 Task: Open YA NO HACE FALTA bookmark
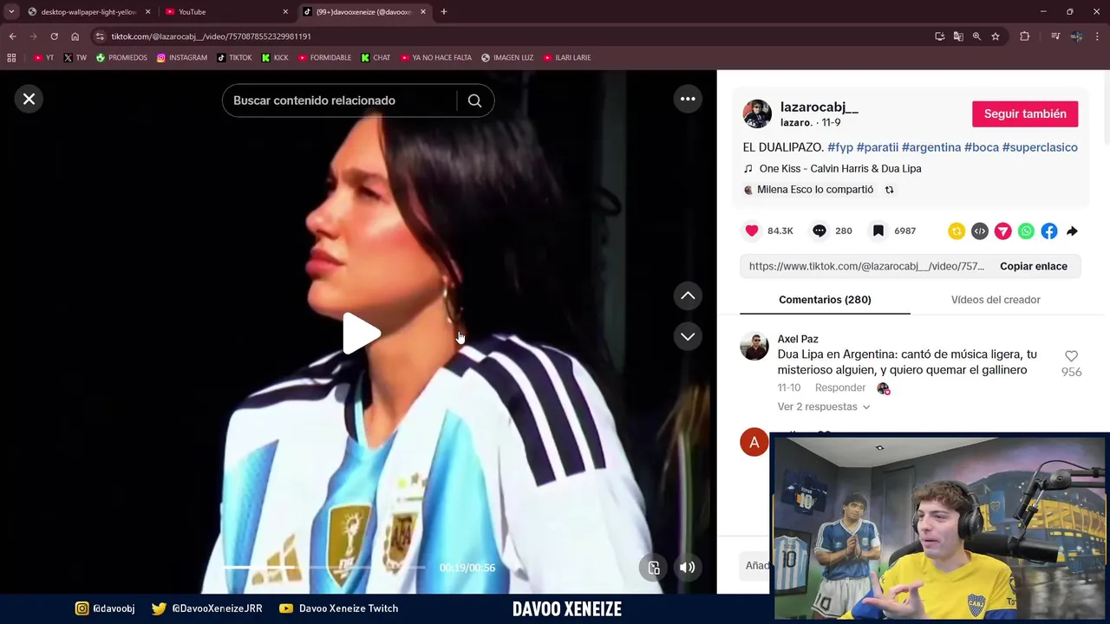pos(436,58)
